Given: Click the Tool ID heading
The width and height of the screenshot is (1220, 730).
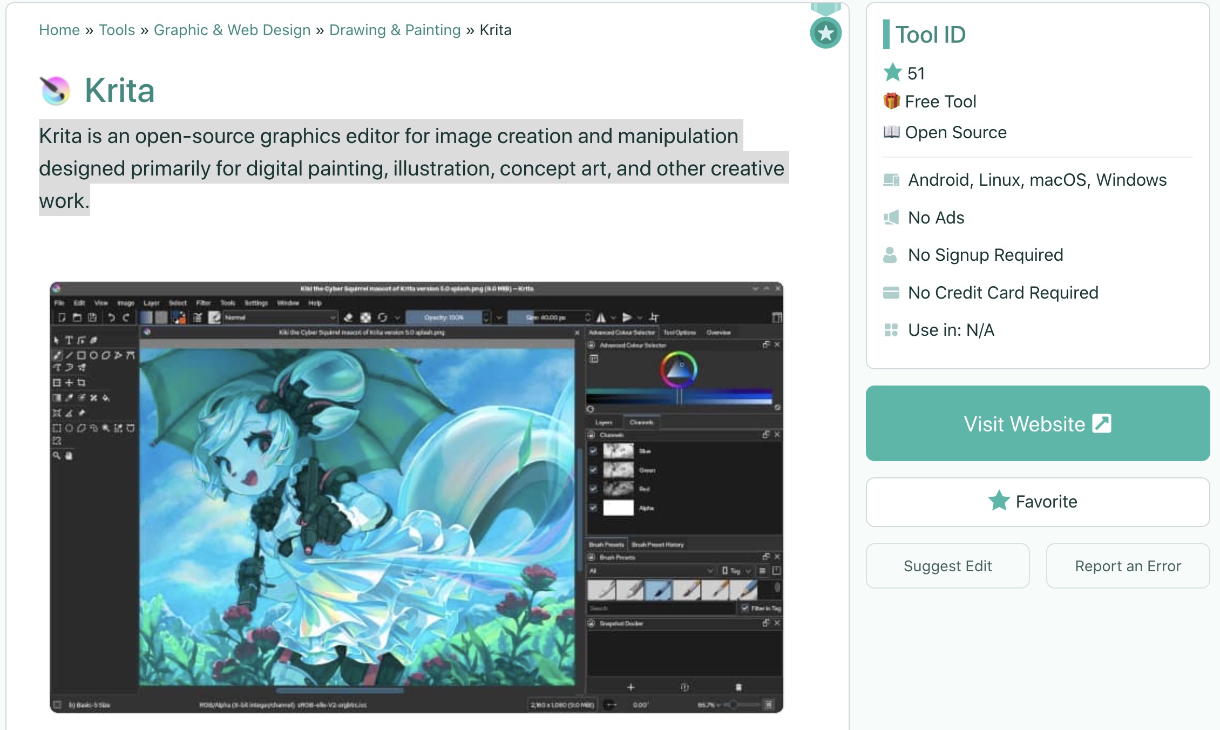Looking at the screenshot, I should coord(930,35).
